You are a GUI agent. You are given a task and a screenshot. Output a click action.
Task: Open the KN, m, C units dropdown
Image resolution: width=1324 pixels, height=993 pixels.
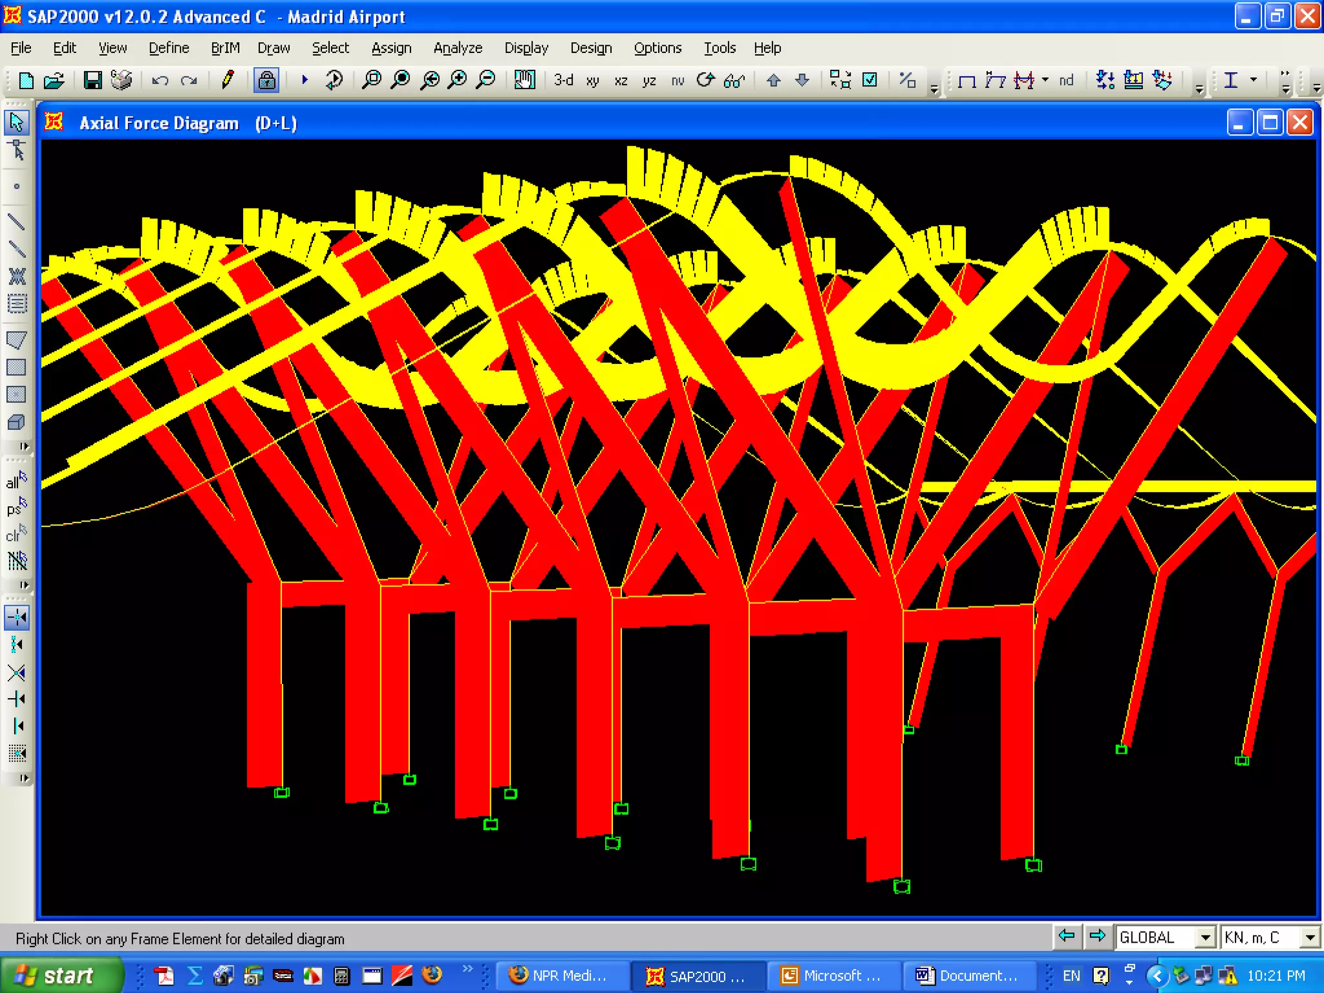pos(1310,937)
